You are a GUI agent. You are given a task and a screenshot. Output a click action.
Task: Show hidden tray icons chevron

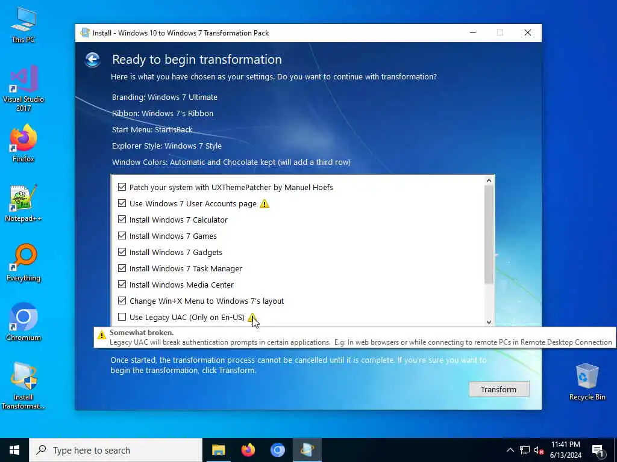pos(510,450)
